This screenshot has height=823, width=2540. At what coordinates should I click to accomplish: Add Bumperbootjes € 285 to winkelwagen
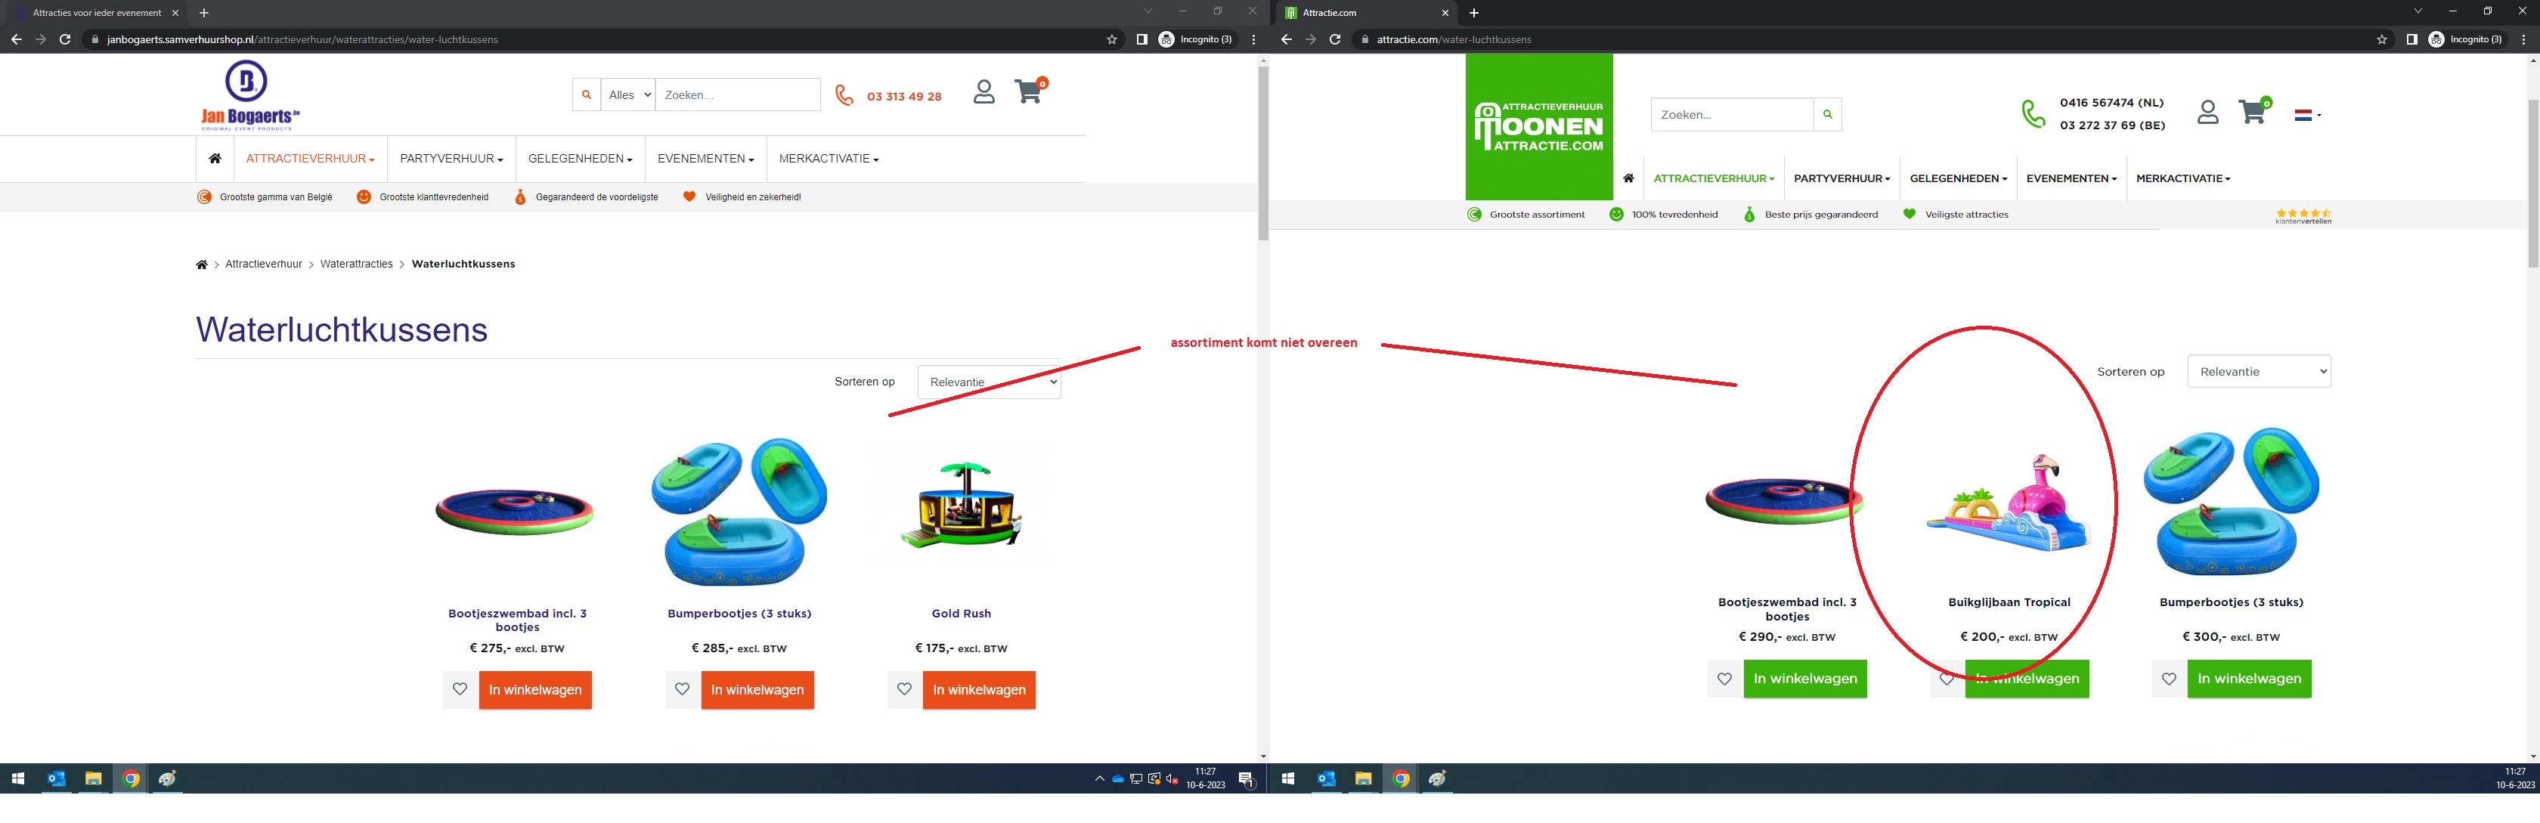click(x=757, y=690)
